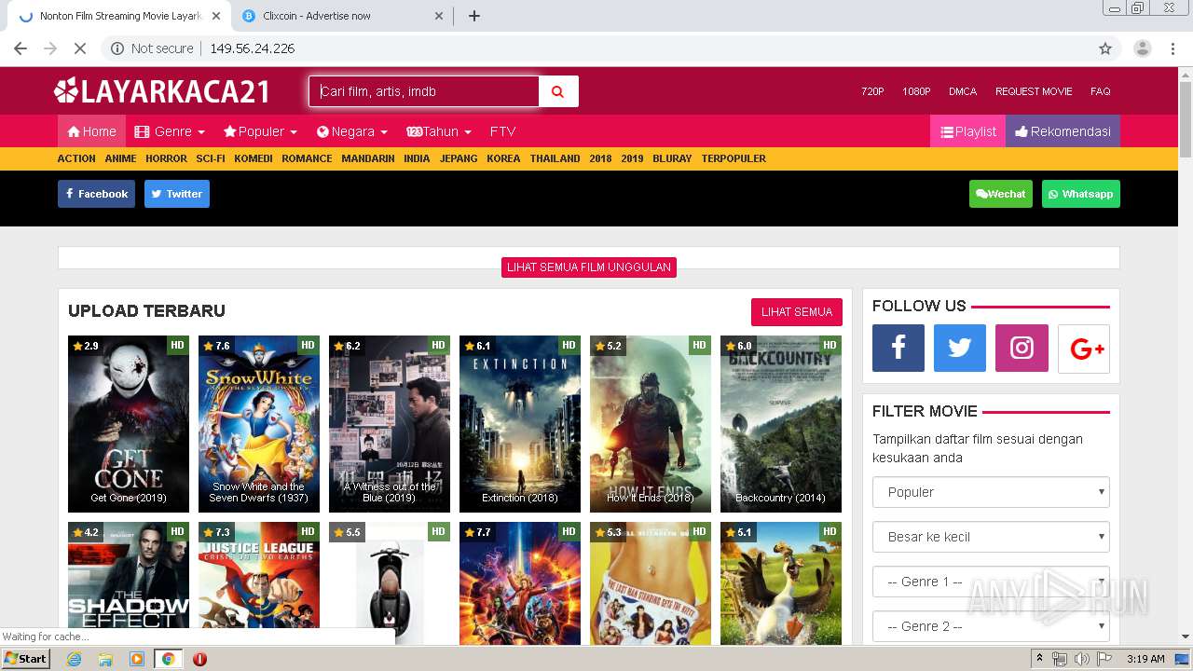This screenshot has height=671, width=1193.
Task: Click the LIHAT SEMUA FILM UNGGULAN button
Action: click(589, 267)
